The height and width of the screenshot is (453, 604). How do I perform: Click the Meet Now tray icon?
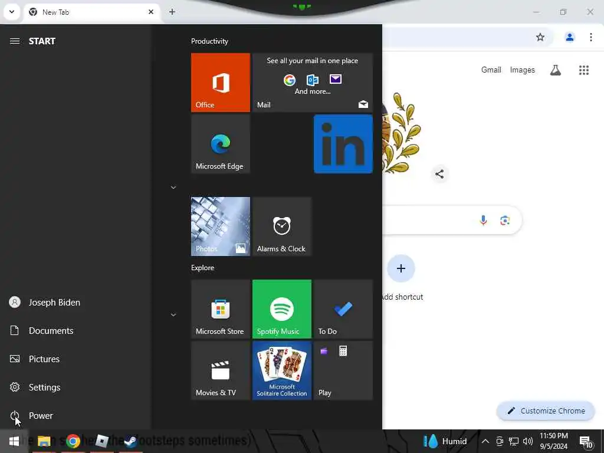pos(500,441)
